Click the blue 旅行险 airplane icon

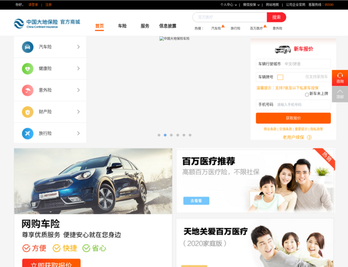click(x=28, y=133)
